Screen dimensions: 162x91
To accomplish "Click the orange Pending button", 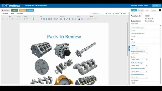I will click(x=22, y=10).
